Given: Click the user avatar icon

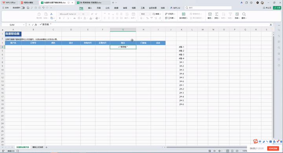Looking at the screenshot, I should (262, 3).
